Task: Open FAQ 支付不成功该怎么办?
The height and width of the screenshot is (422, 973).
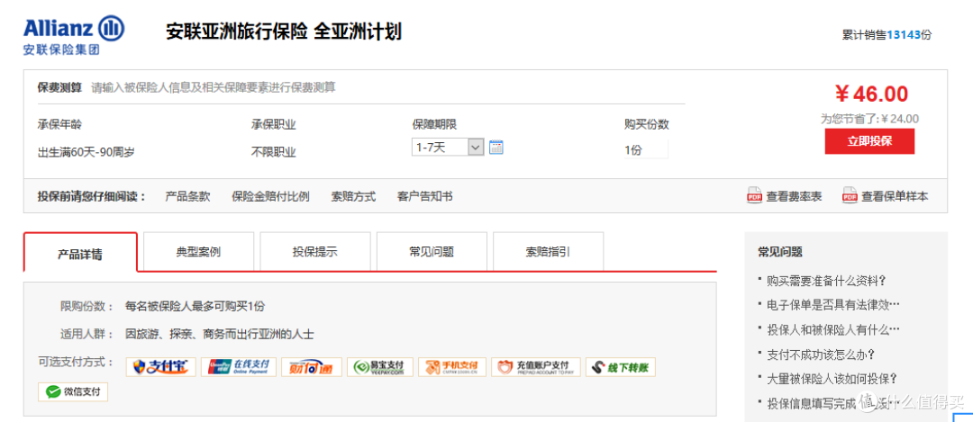Action: pyautogui.click(x=821, y=355)
